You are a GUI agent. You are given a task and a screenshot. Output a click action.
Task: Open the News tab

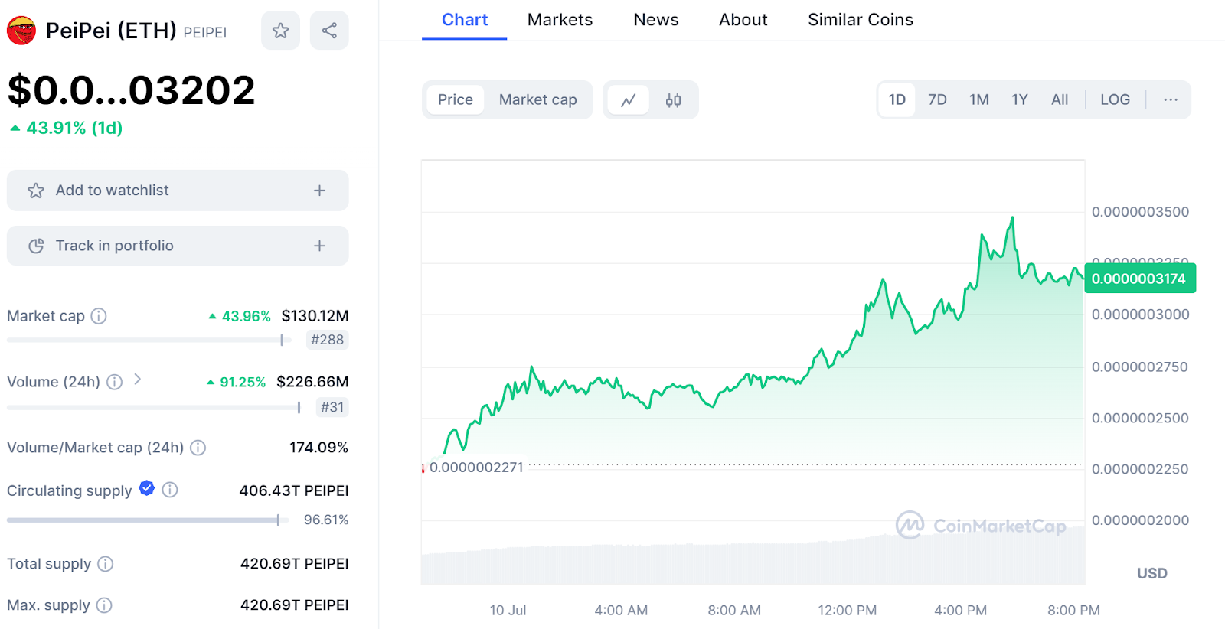point(656,20)
